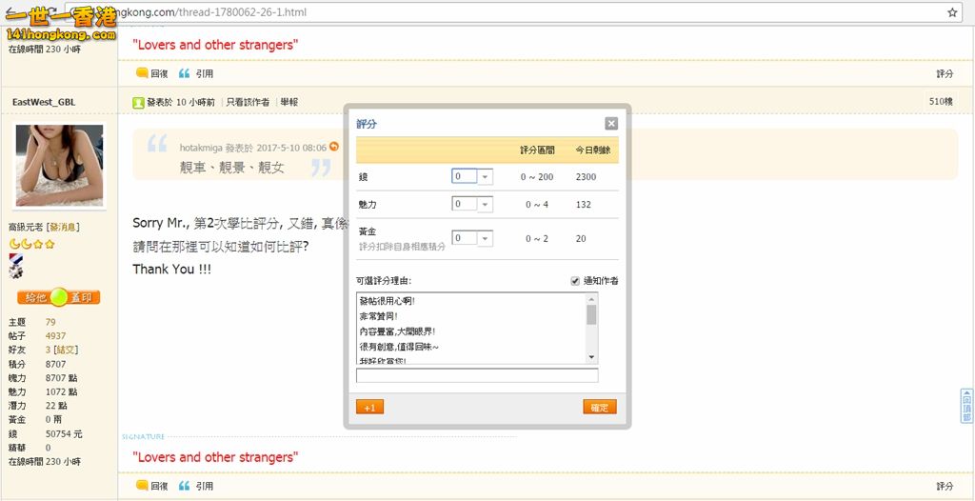Expand the 錢 score dropdown
The image size is (975, 501).
pyautogui.click(x=485, y=177)
